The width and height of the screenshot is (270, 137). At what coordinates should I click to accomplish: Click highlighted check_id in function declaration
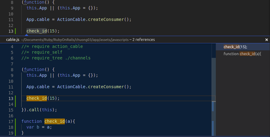pyautogui.click(x=54, y=122)
